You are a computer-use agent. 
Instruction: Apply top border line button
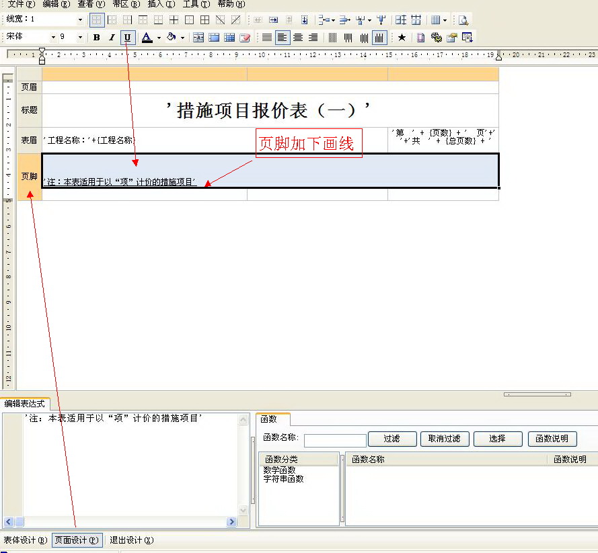click(143, 19)
